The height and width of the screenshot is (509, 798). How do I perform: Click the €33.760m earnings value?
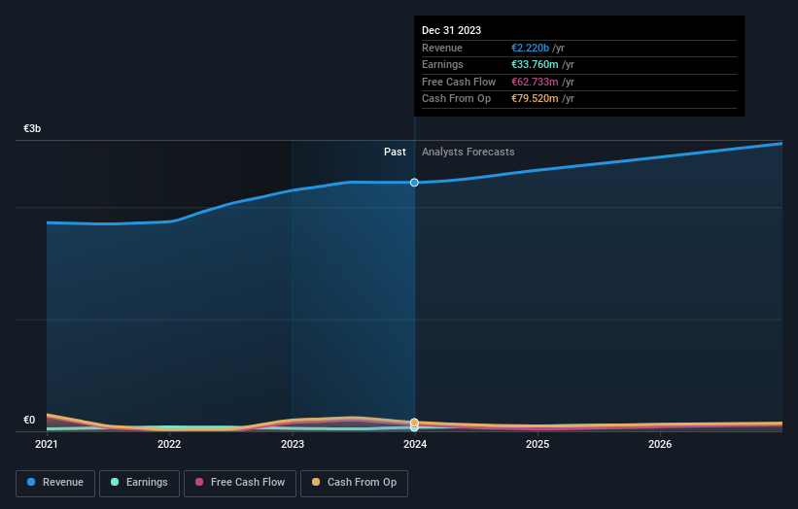point(535,64)
